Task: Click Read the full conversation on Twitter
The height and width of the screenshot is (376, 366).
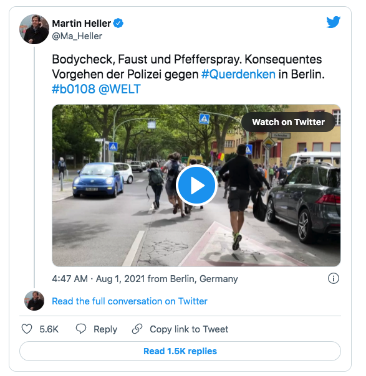Action: point(130,301)
